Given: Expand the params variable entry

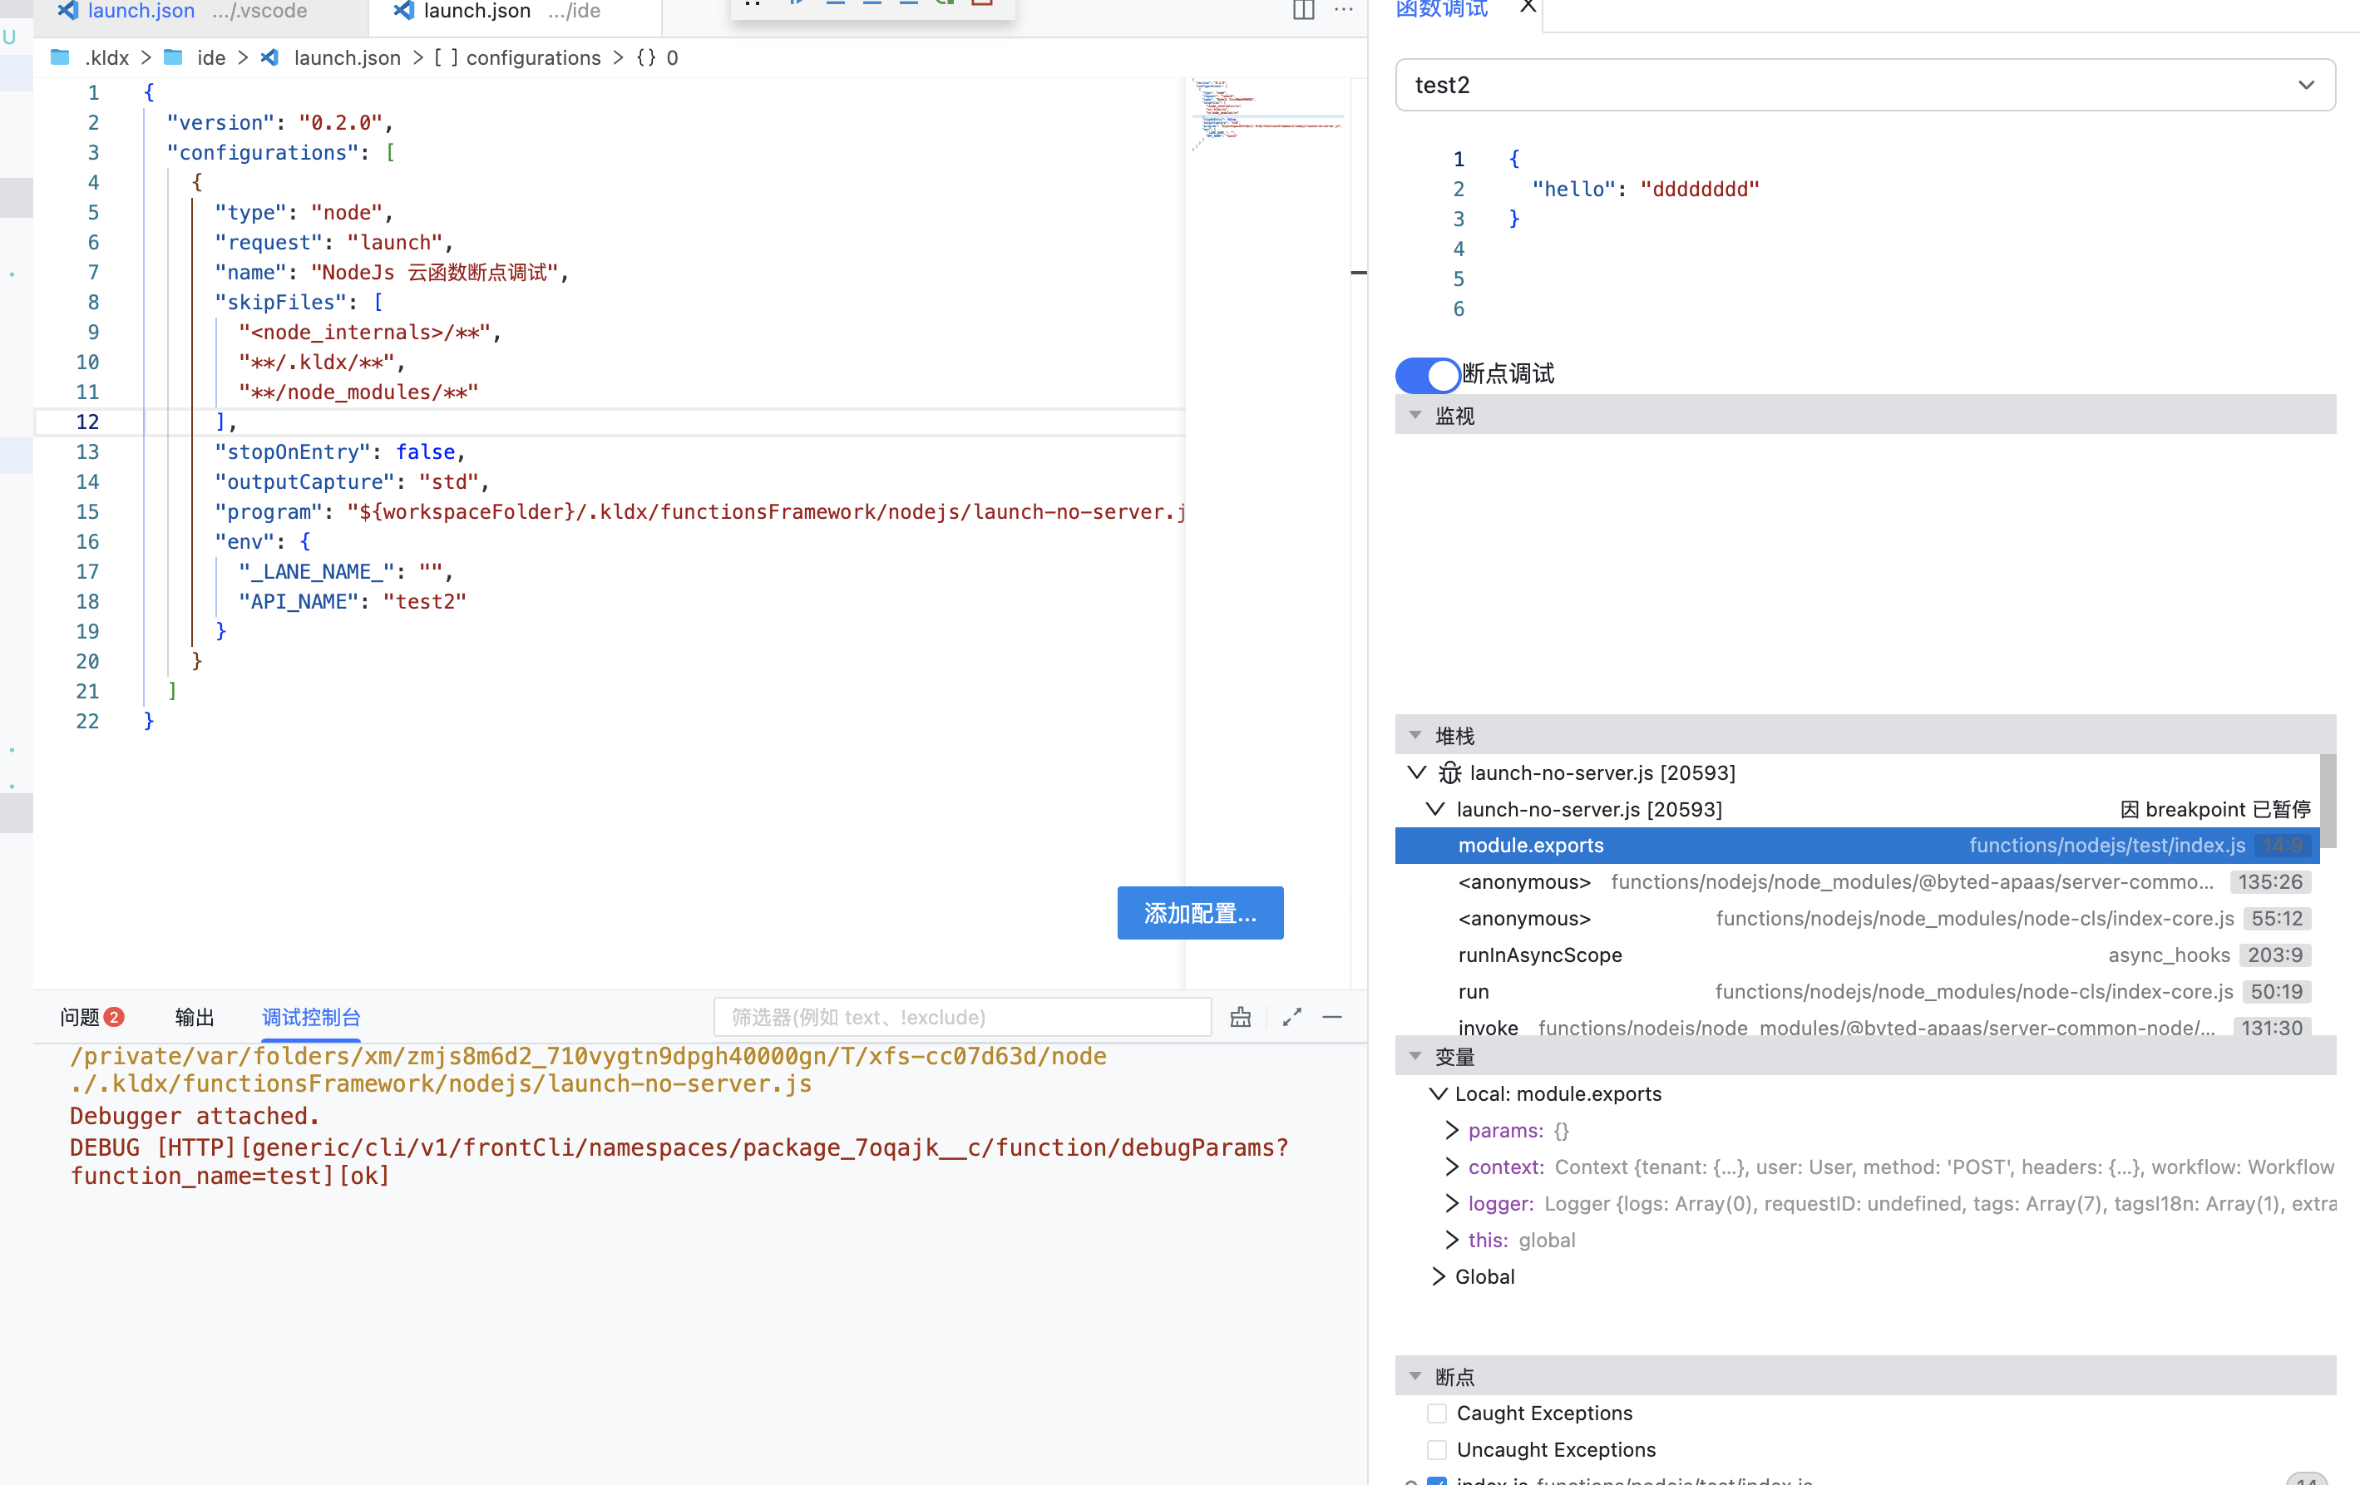Looking at the screenshot, I should 1453,1130.
